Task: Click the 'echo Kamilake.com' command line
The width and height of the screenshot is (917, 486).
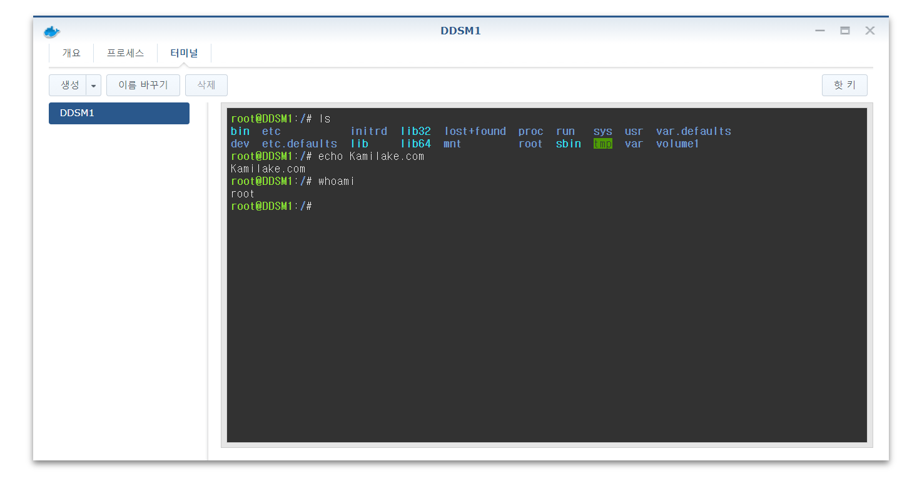Action: click(328, 156)
